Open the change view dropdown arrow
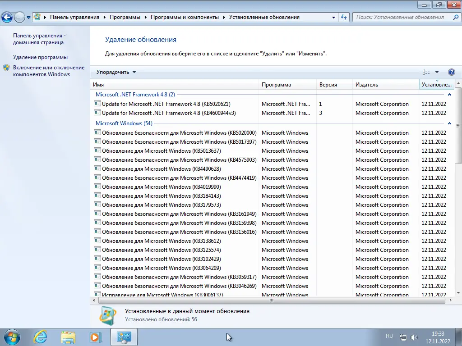Viewport: 462px width, 346px height. click(437, 72)
